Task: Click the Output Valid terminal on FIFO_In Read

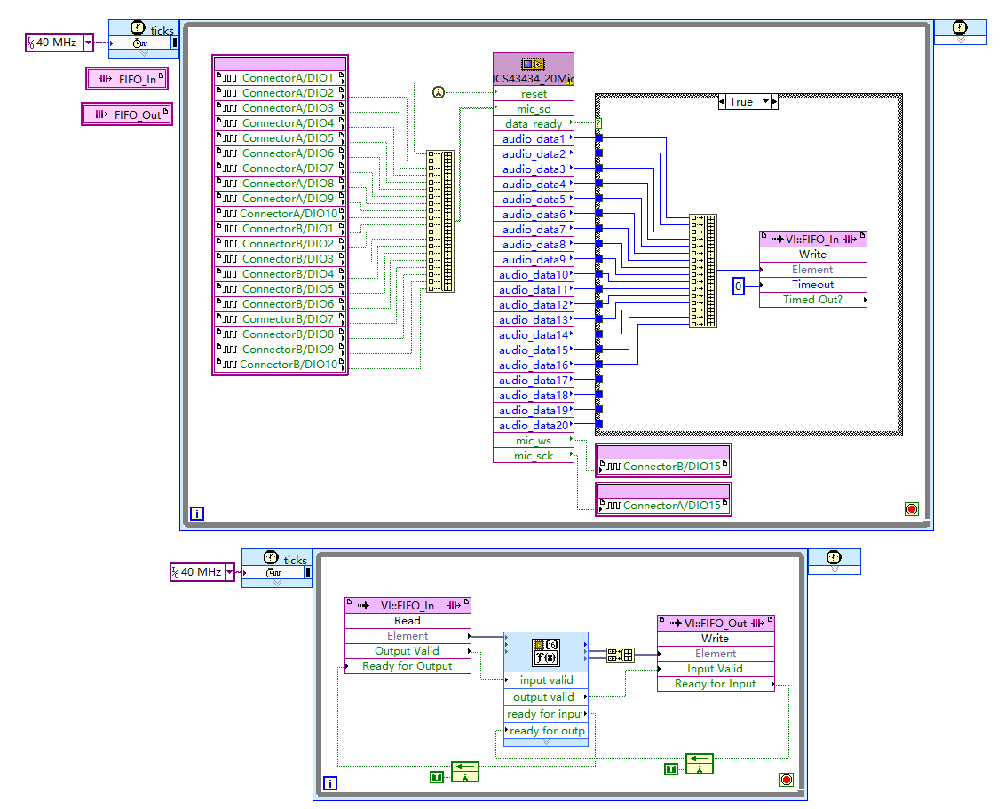Action: click(x=408, y=651)
